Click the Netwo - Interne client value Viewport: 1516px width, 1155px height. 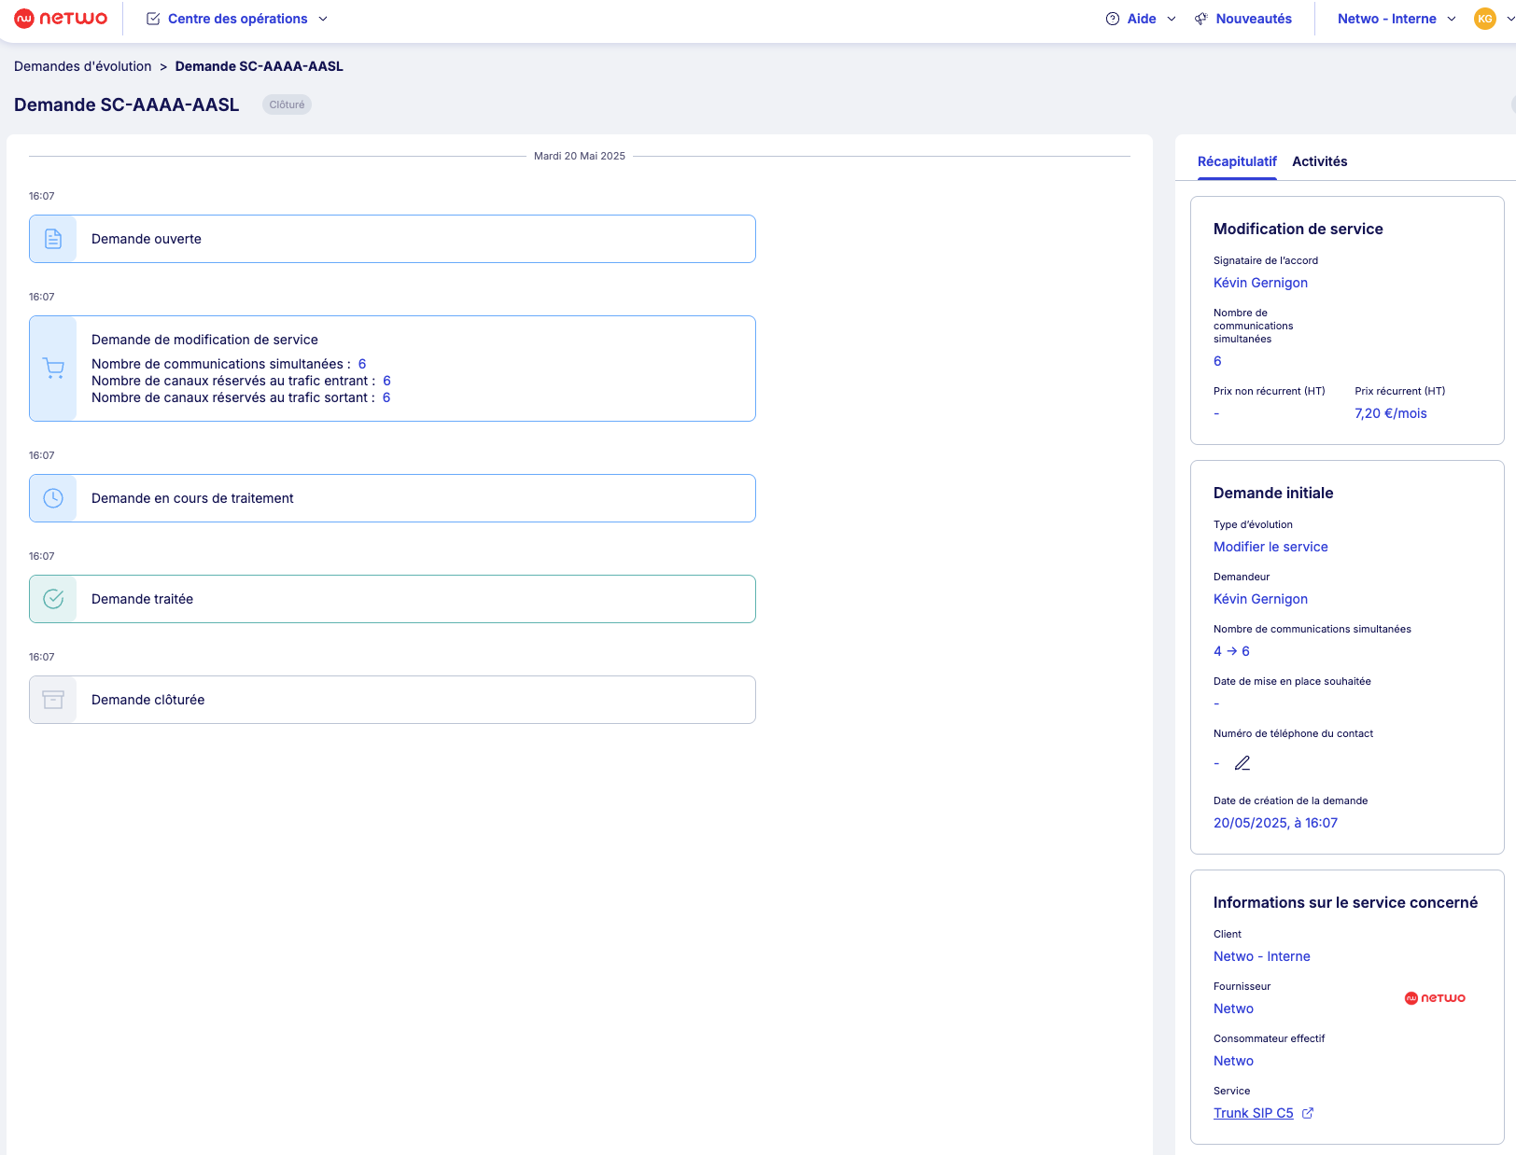[x=1261, y=956]
